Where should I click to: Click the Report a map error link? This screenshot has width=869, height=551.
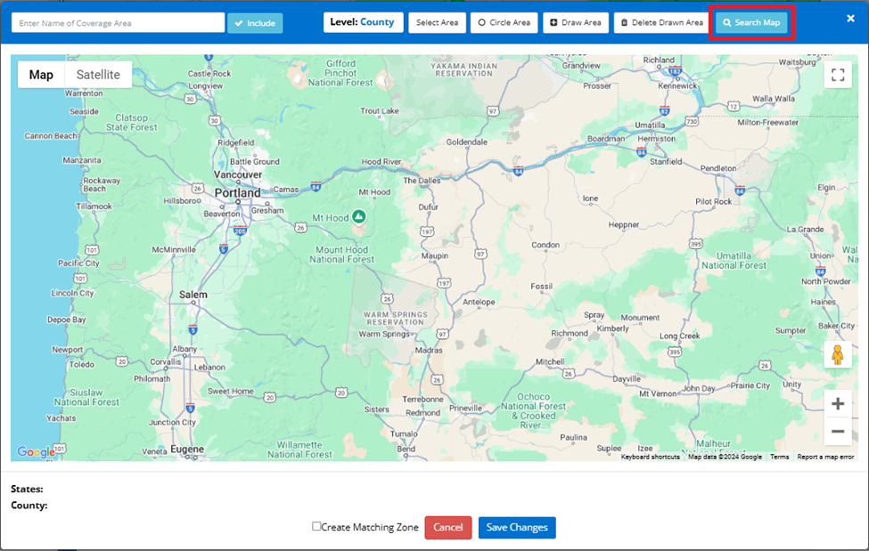(825, 457)
